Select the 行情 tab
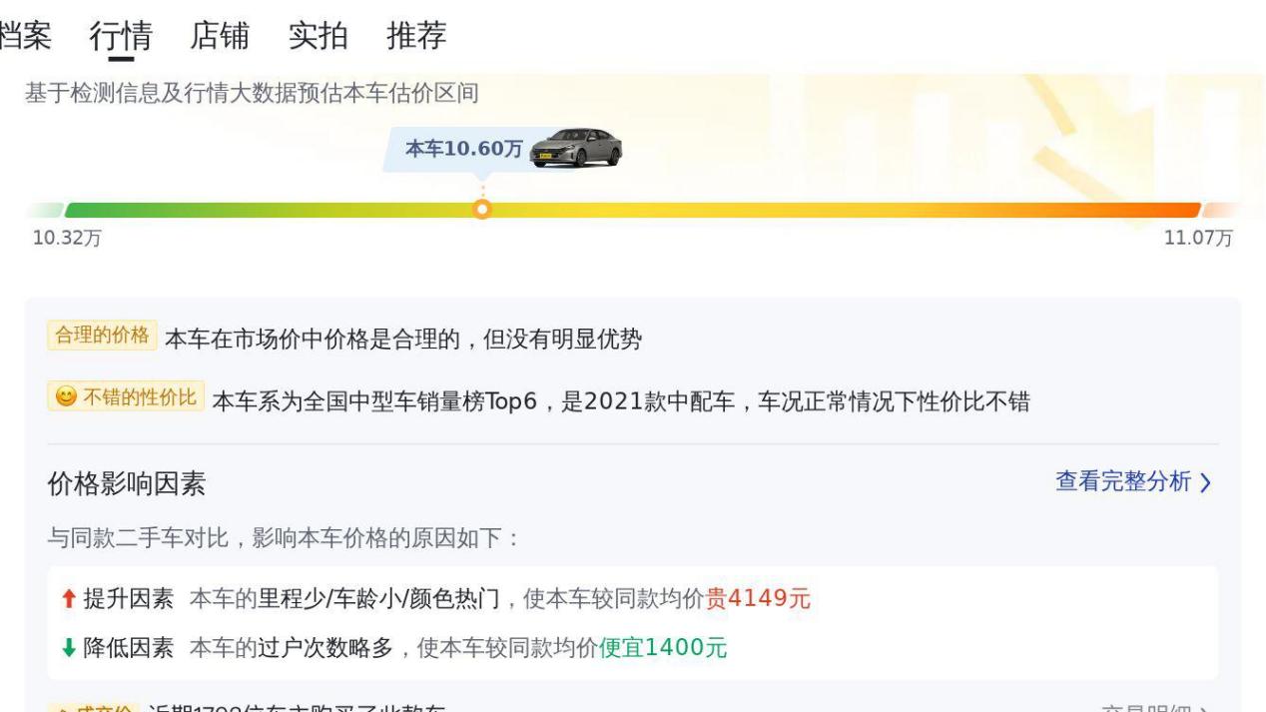The height and width of the screenshot is (712, 1266). pos(120,36)
